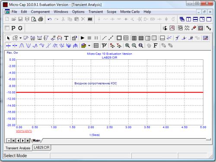Click the 'Входное сопротивление КОС' text label
Screen dimensions: 216x162
pos(95,83)
